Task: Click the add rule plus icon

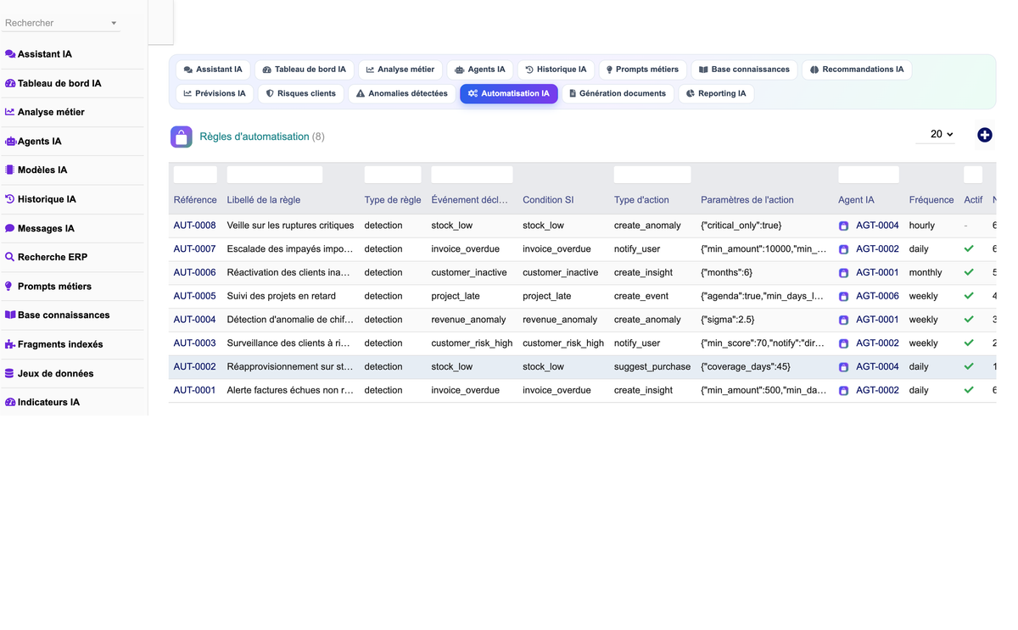Action: tap(984, 135)
